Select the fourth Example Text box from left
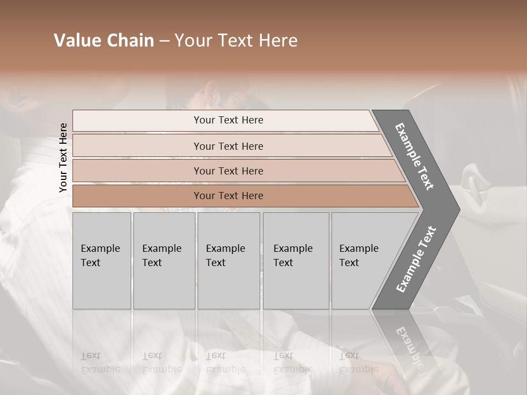 coord(295,261)
